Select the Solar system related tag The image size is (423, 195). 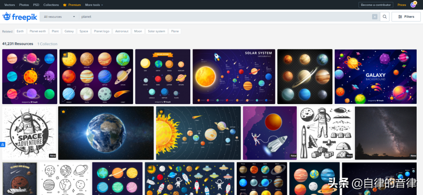(x=156, y=31)
